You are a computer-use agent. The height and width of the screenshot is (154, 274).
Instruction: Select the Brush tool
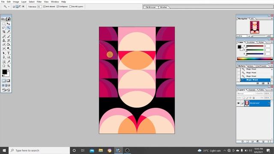(x=9, y=36)
